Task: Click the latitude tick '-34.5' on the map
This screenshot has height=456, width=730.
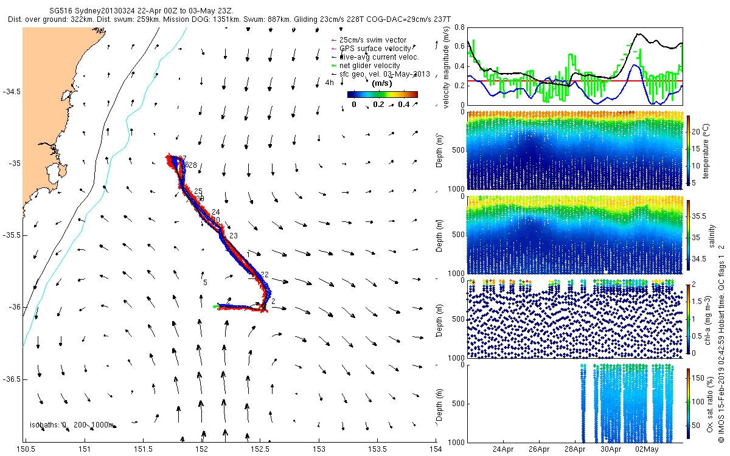Action: (12, 92)
